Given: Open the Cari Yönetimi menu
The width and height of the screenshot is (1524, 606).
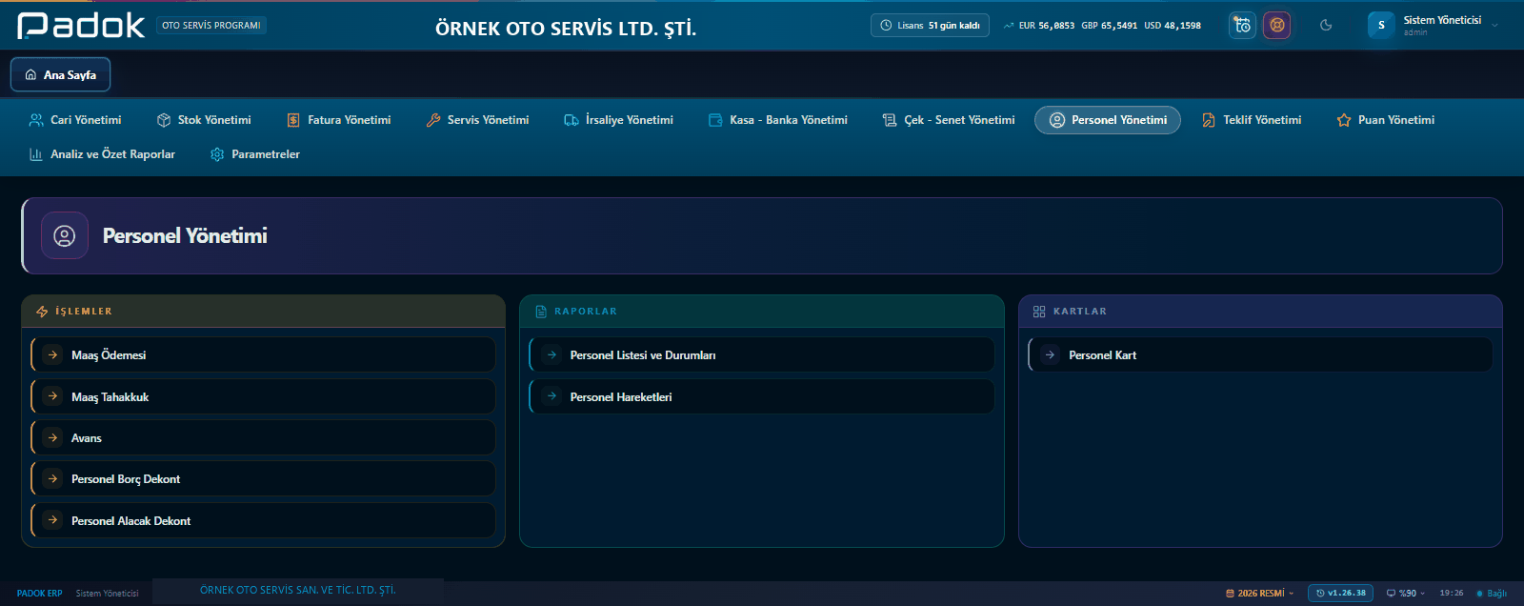Looking at the screenshot, I should (x=75, y=120).
